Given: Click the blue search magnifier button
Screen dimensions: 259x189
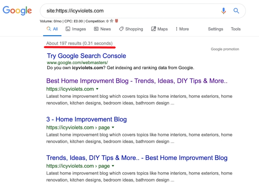Looking at the screenshot, I should coord(236,11).
